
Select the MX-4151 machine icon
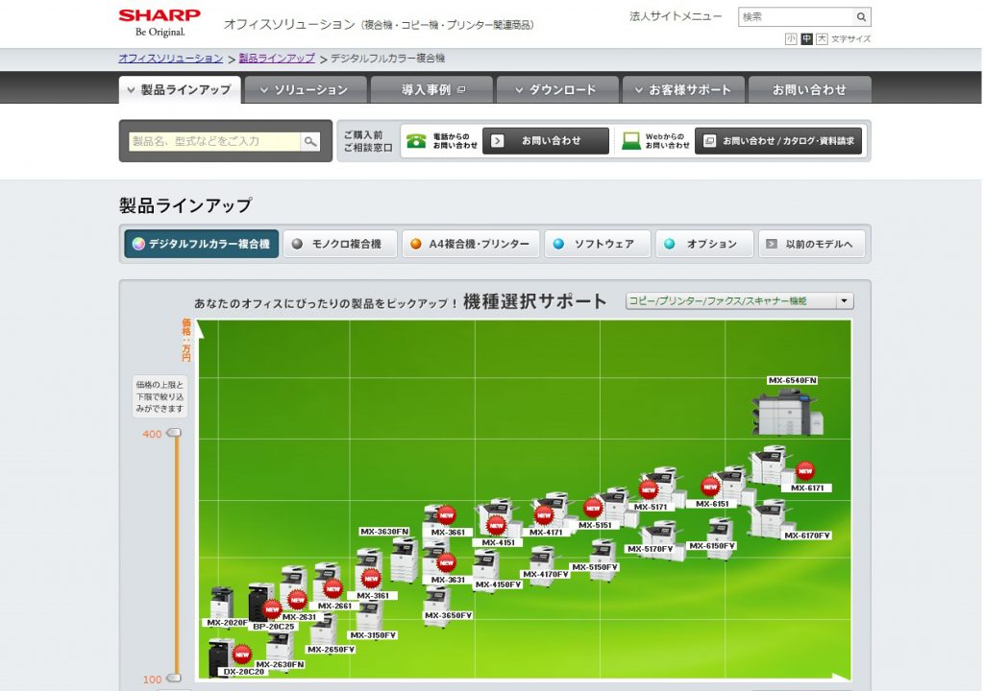tap(499, 518)
